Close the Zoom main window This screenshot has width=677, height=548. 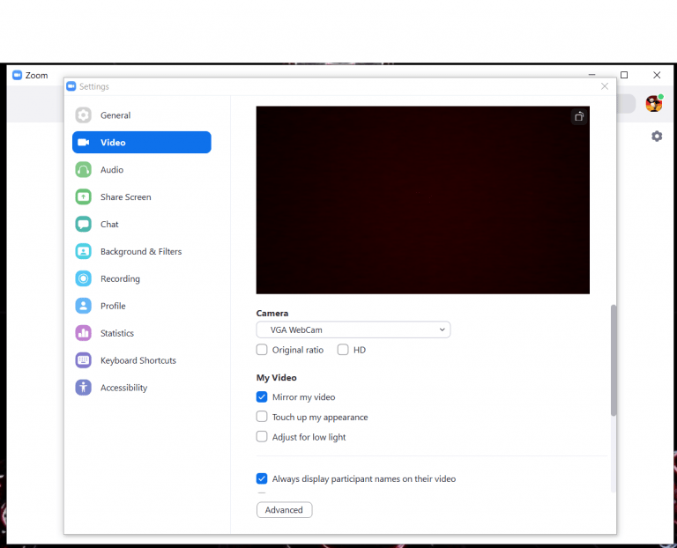pos(657,75)
